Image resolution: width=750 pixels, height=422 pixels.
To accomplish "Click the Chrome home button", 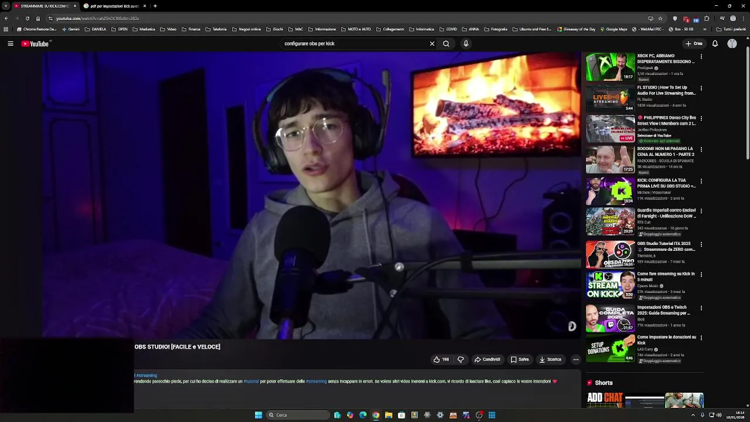I will point(38,18).
